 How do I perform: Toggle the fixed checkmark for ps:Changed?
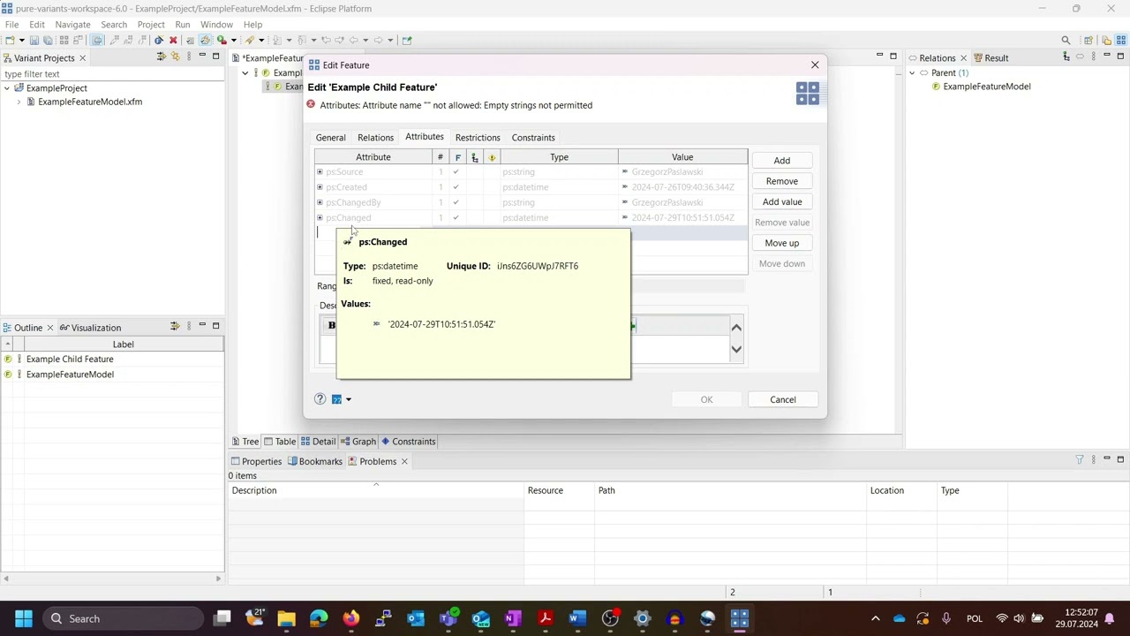pos(456,217)
